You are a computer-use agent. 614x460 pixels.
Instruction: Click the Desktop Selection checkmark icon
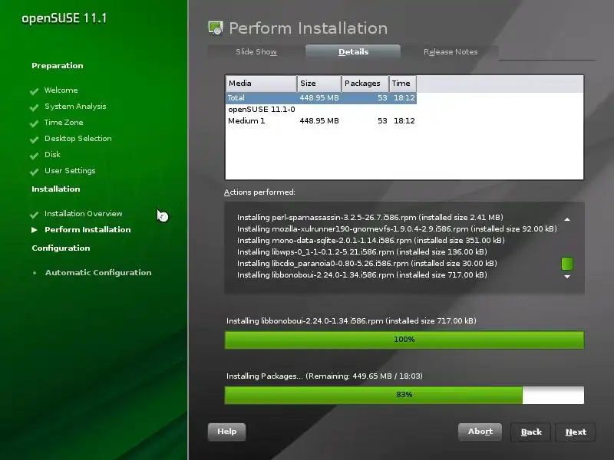pyautogui.click(x=34, y=140)
